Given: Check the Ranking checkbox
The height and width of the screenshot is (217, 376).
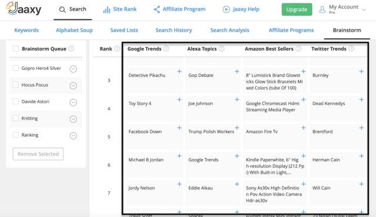Looking at the screenshot, I should [x=16, y=135].
